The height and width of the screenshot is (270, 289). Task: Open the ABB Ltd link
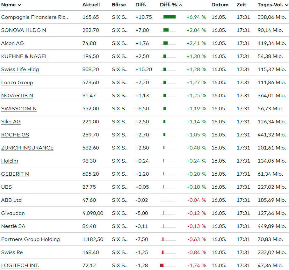(x=11, y=201)
